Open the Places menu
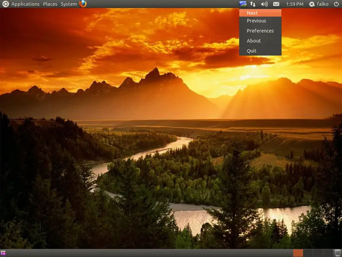Viewport: 342px width, 257px height. coord(50,4)
